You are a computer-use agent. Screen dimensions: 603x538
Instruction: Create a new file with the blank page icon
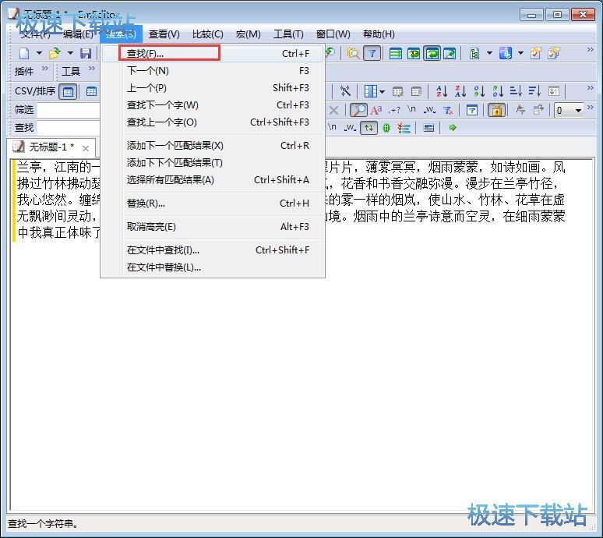coord(24,53)
